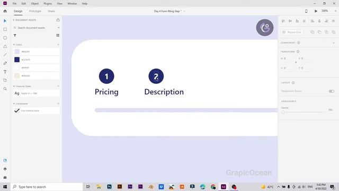Click the align bottom icon
The height and width of the screenshot is (191, 339).
(297, 21)
